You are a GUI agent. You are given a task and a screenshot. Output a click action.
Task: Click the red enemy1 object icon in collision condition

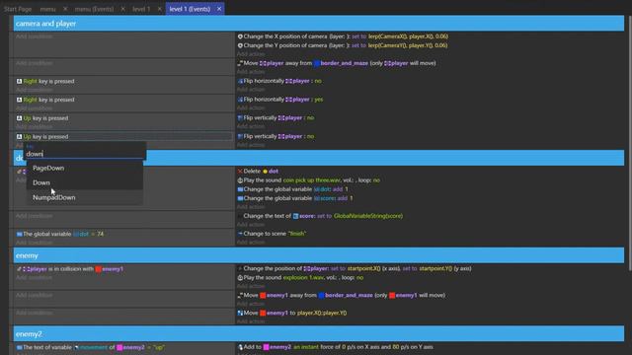(x=99, y=269)
